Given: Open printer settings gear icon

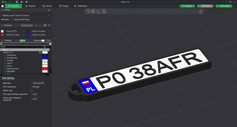Looking at the screenshot, I should 49,10.
